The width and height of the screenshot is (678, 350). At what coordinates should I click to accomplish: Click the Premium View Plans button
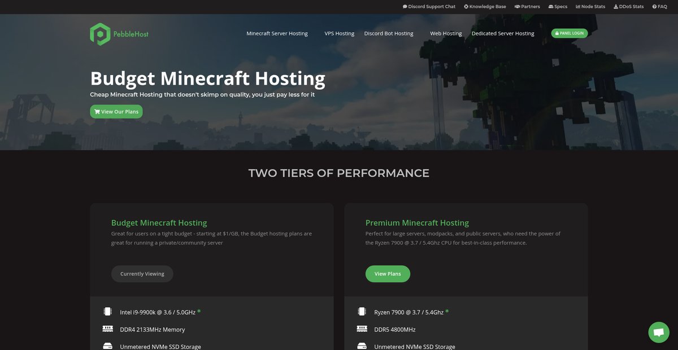(388, 274)
